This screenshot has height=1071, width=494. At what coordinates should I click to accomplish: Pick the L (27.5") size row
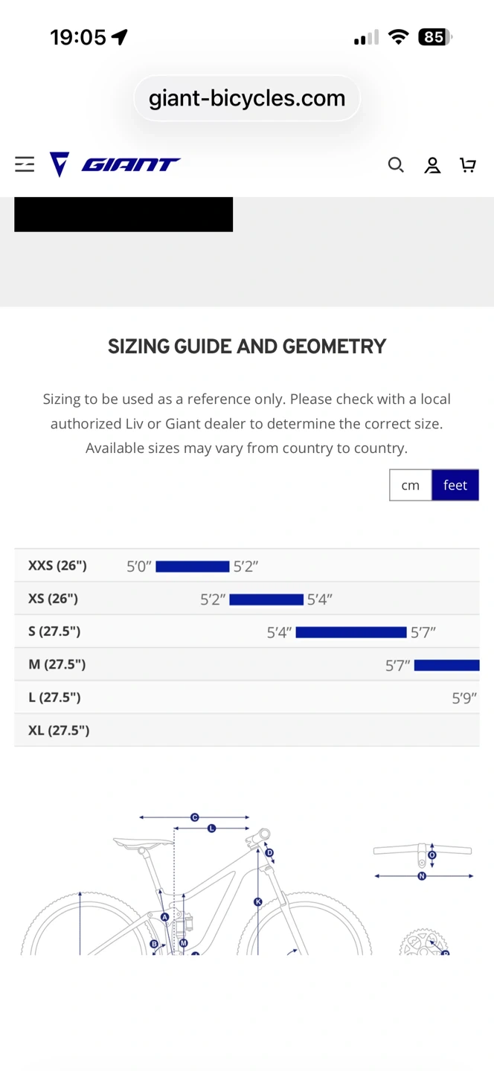pos(247,697)
